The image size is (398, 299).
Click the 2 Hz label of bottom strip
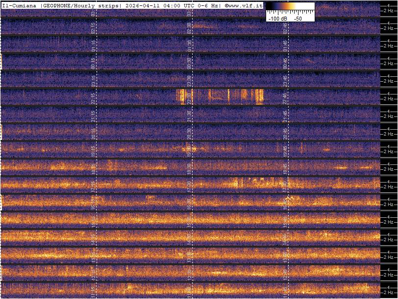pyautogui.click(x=389, y=292)
